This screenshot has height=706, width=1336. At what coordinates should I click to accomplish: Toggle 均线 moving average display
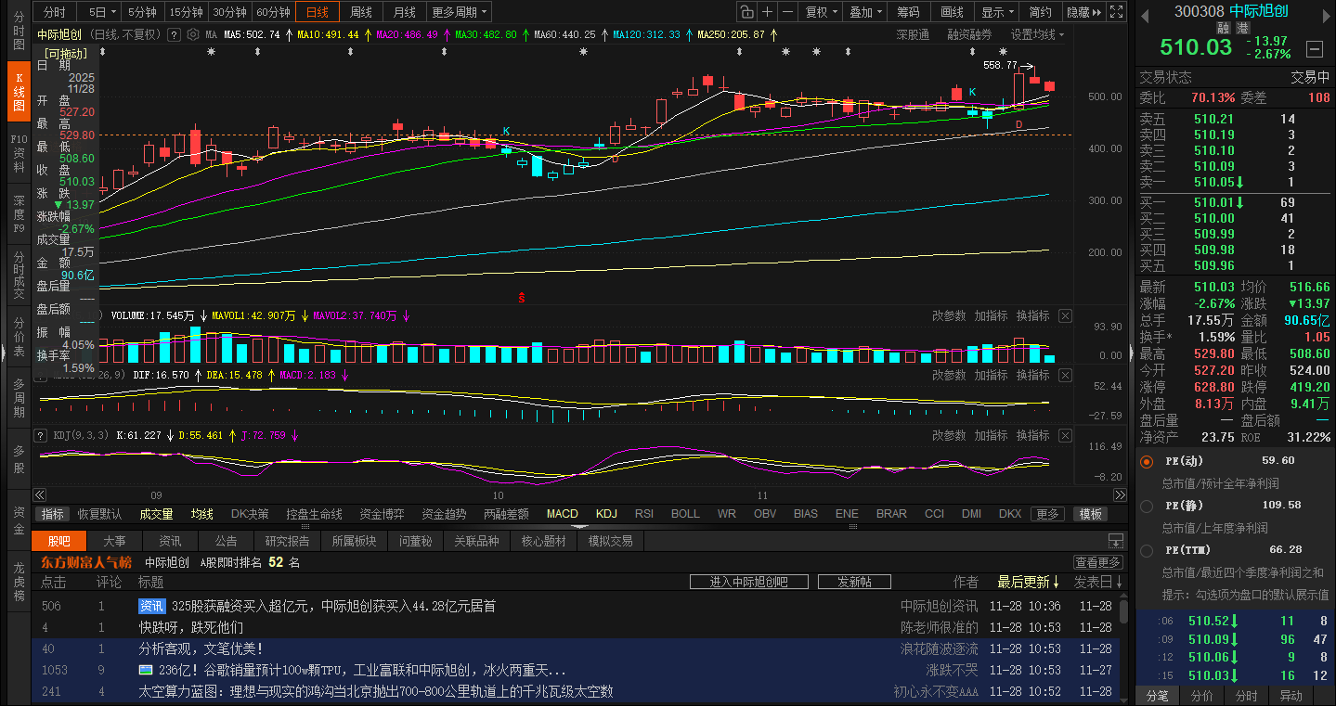coord(202,514)
